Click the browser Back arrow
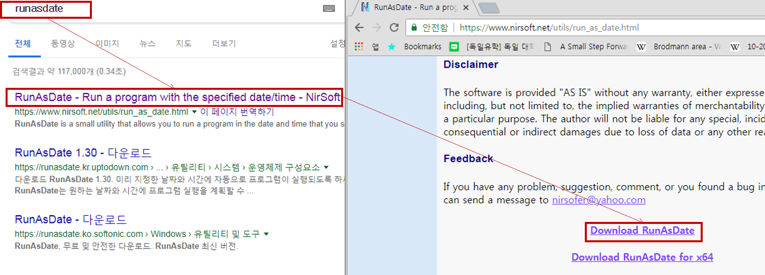The image size is (765, 275). coord(359,28)
